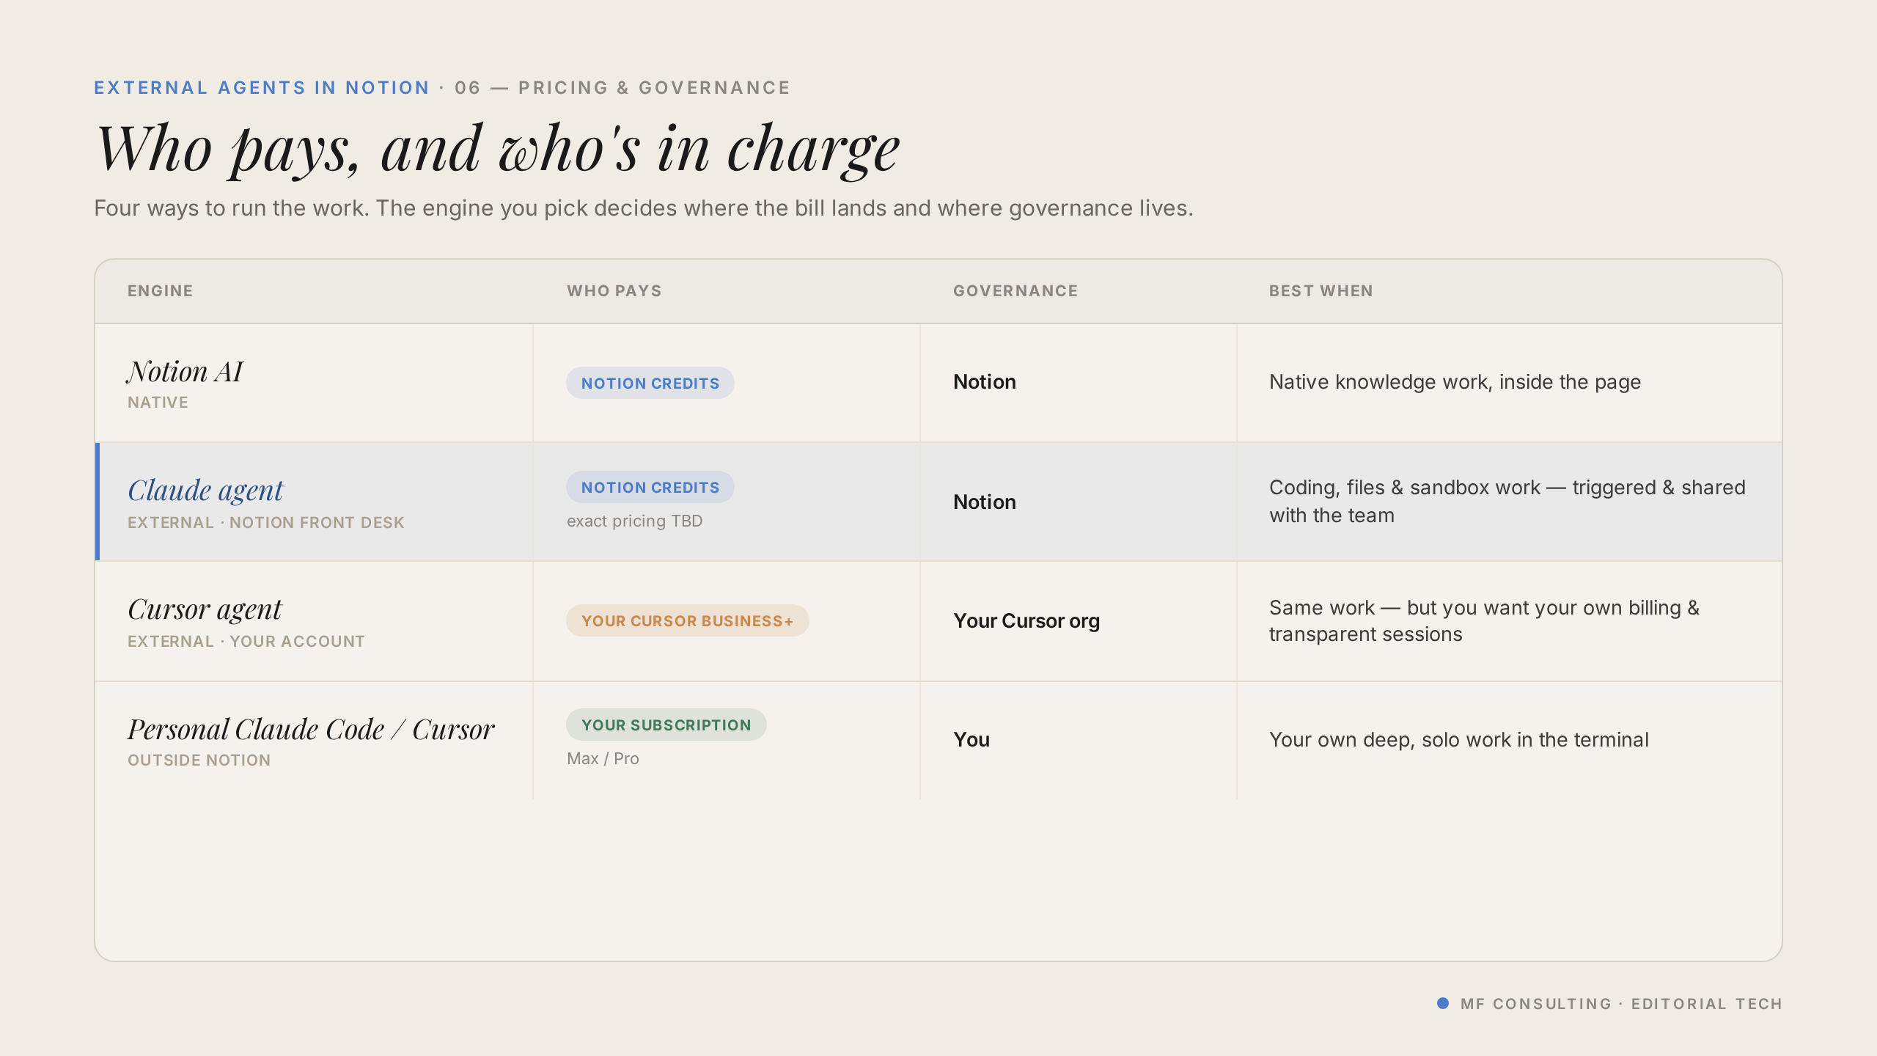1877x1056 pixels.
Task: Click the Notion Credits pill in the Claude agent row
Action: (x=650, y=487)
